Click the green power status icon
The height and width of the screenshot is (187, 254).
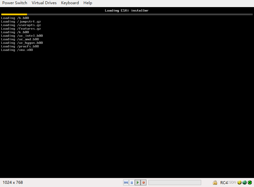tap(250, 182)
